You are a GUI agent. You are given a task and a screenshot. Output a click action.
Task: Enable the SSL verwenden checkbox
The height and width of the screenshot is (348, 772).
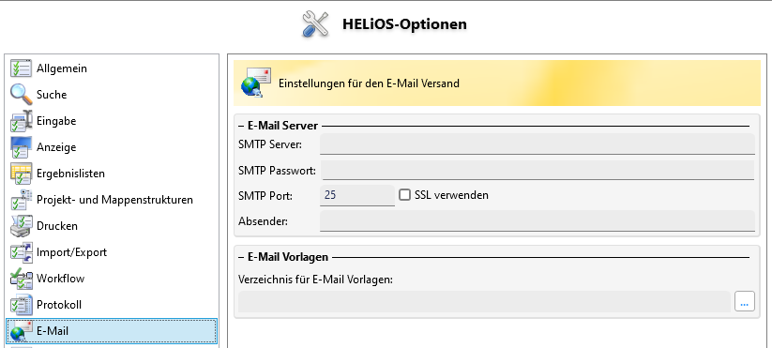pos(404,195)
